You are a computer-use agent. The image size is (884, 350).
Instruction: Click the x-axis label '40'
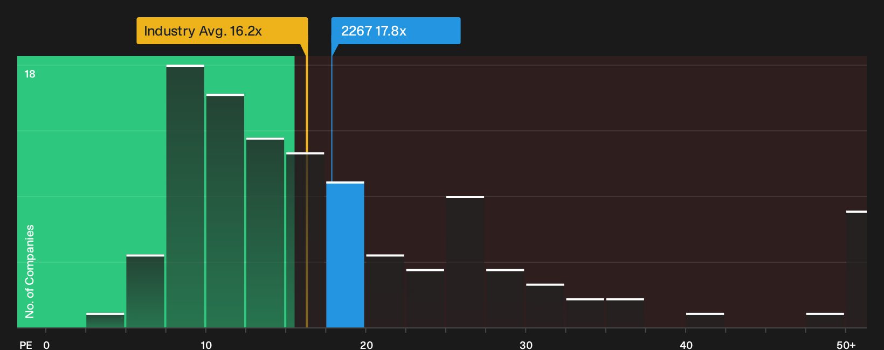pos(686,345)
